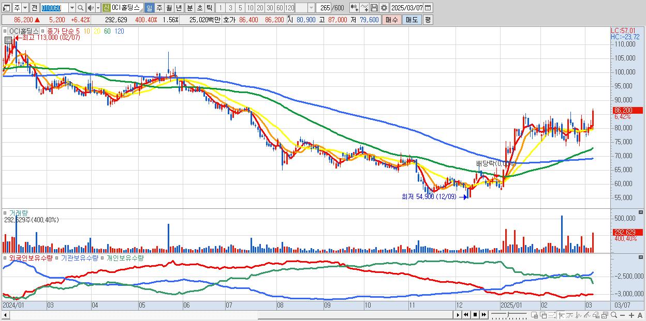Open the custom interval dropdown

coord(311,8)
